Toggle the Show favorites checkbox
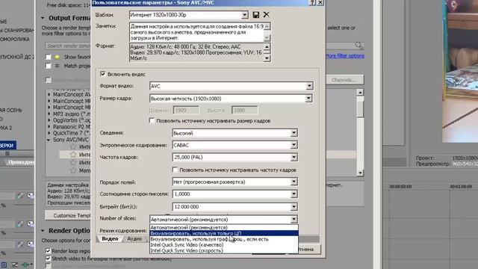 (x=48, y=57)
